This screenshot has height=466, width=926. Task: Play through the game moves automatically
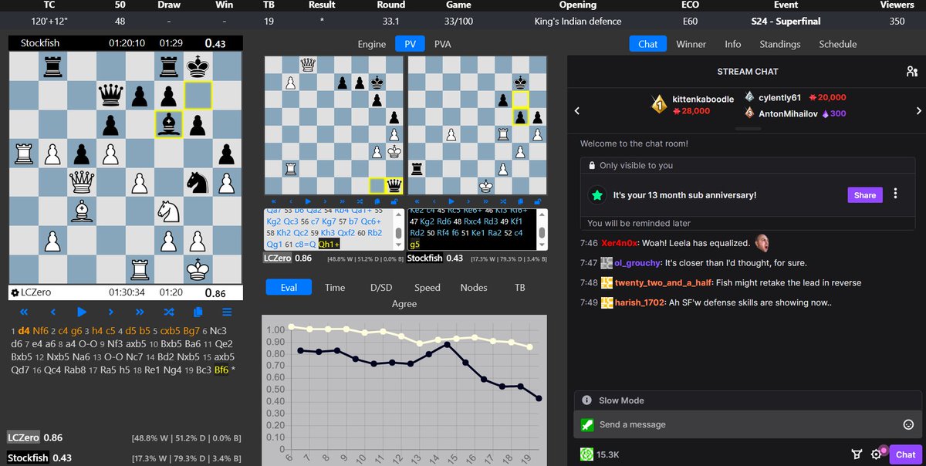80,312
